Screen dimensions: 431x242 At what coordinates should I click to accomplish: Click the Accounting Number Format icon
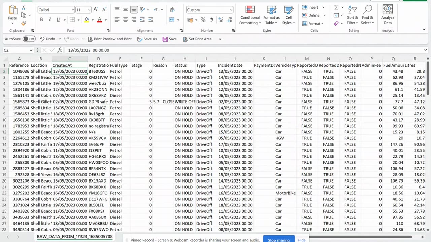pos(190,20)
